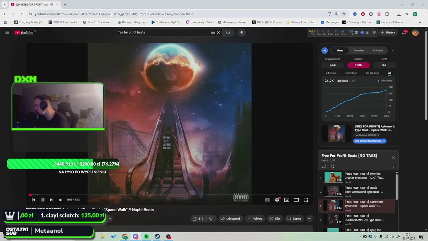Clear the search box with the X
The image size is (428, 241).
tap(218, 32)
